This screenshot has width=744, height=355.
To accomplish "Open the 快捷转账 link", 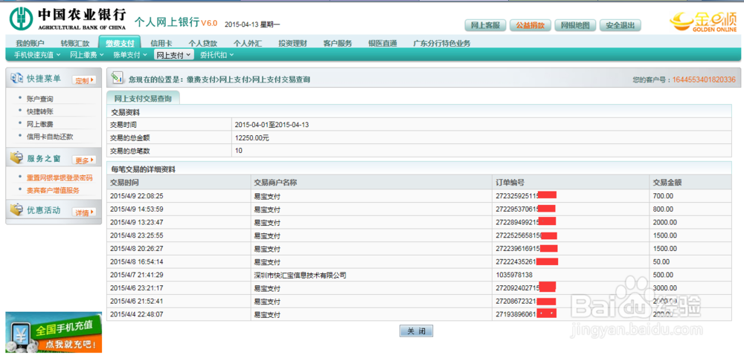I will [x=40, y=111].
